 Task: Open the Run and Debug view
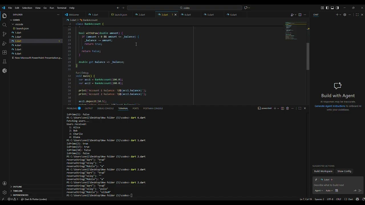pos(4,44)
